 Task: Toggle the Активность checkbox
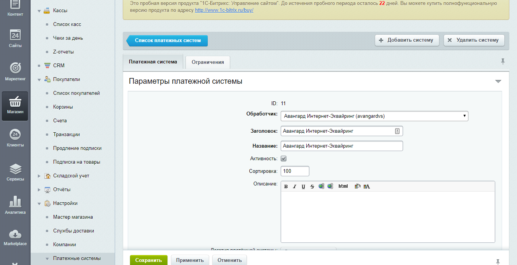point(283,159)
